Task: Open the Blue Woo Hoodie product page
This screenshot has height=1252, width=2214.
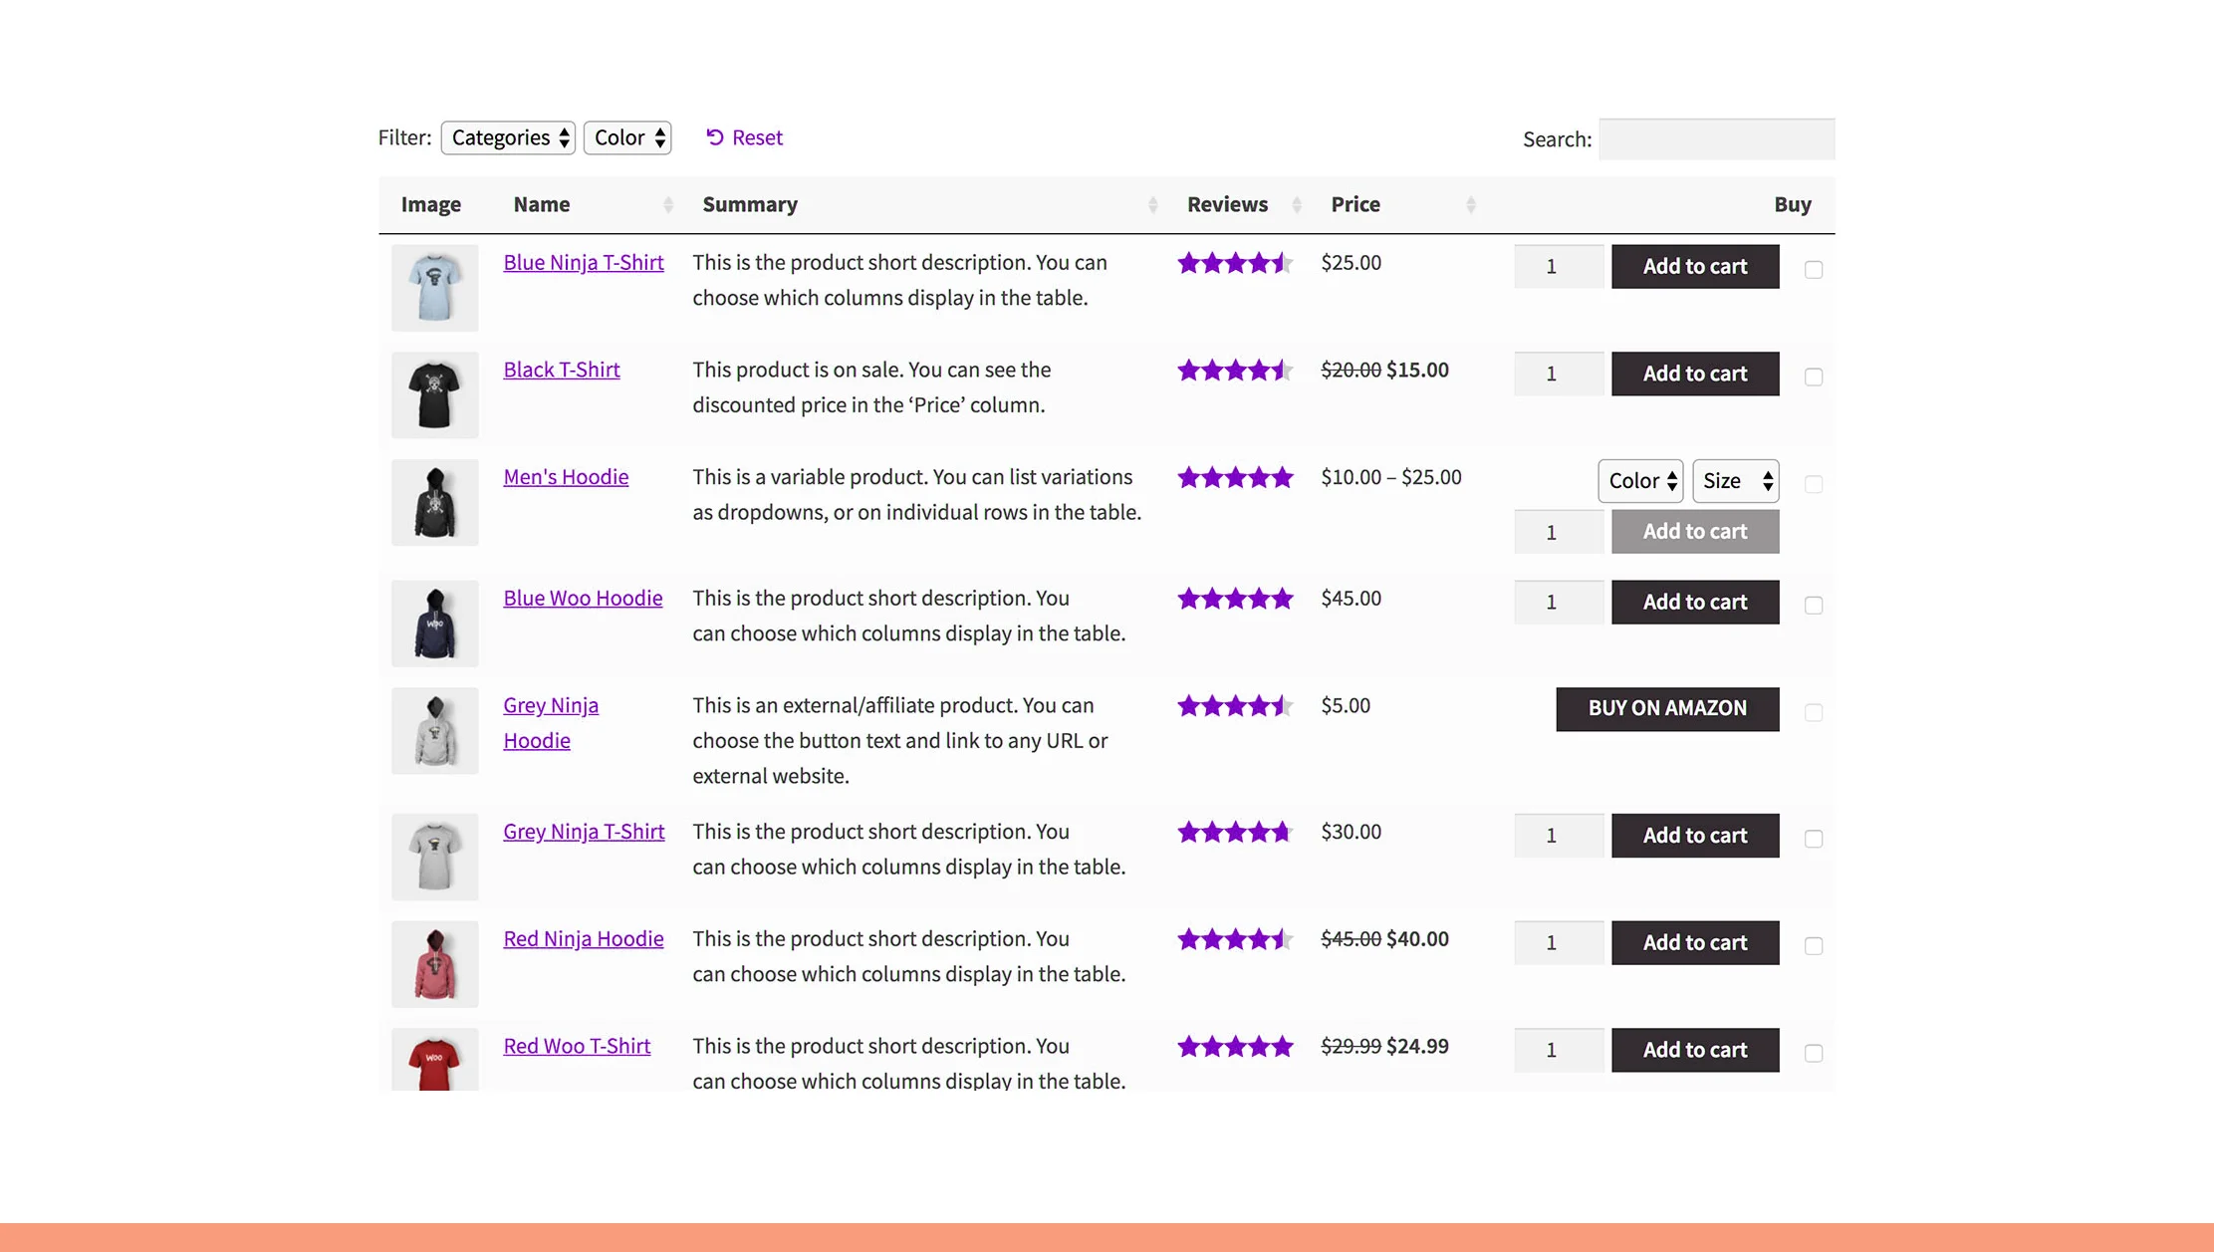Action: point(583,598)
